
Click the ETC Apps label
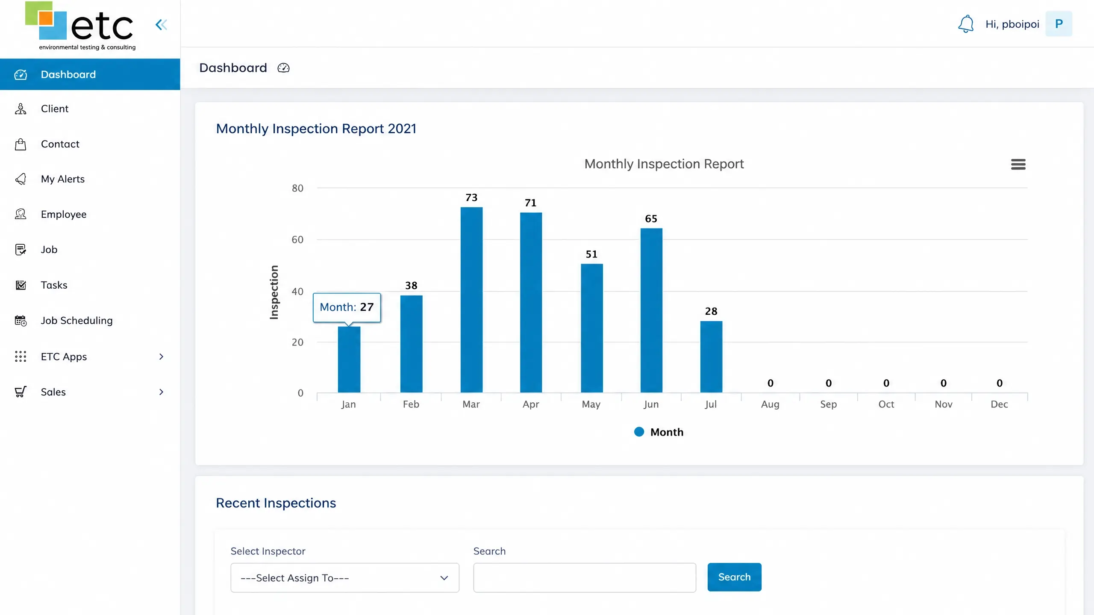(x=64, y=357)
